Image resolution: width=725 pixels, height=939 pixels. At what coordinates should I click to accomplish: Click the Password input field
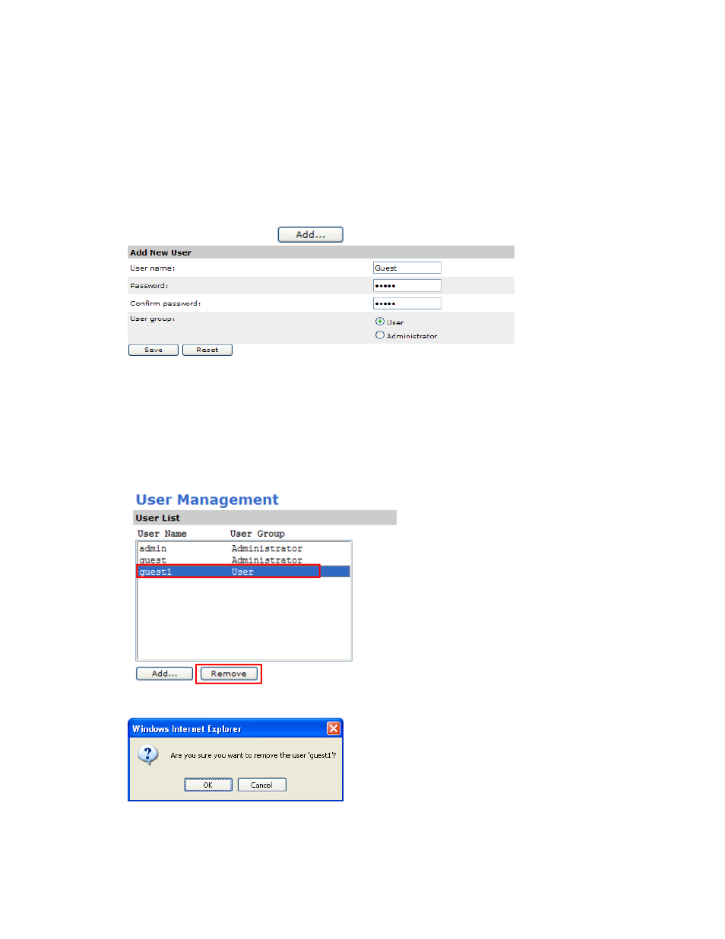click(407, 285)
